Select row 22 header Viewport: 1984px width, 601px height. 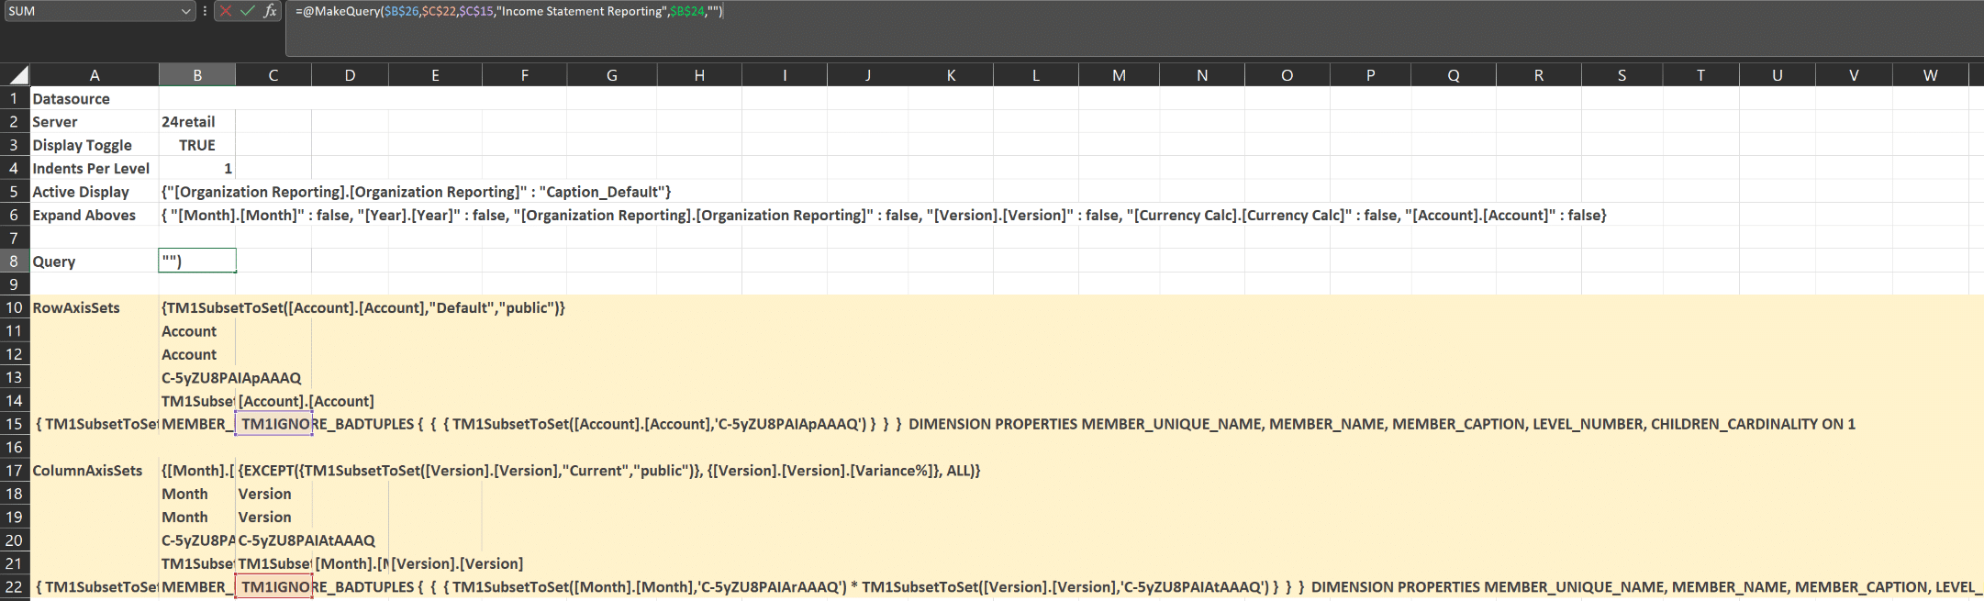[x=14, y=586]
